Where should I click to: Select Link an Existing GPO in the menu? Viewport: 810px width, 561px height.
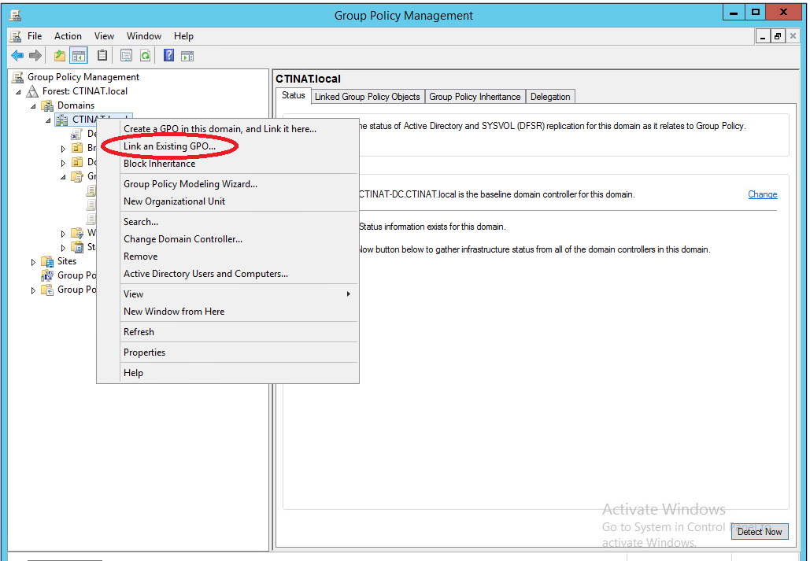(168, 146)
